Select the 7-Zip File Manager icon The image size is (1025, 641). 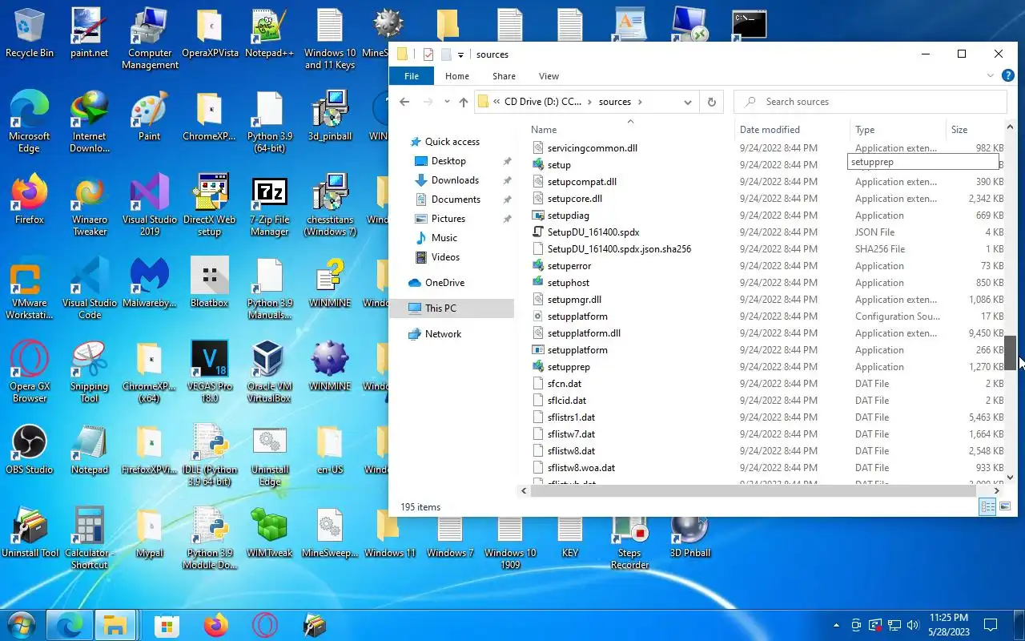click(x=269, y=206)
